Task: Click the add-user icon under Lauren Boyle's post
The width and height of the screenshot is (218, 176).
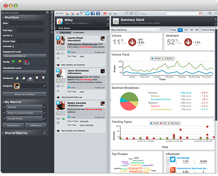Action: pyautogui.click(x=58, y=58)
